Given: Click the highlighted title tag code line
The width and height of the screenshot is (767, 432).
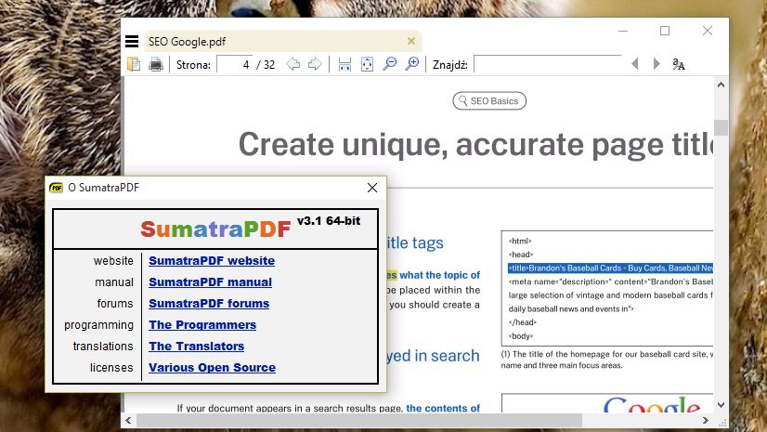Looking at the screenshot, I should [610, 268].
